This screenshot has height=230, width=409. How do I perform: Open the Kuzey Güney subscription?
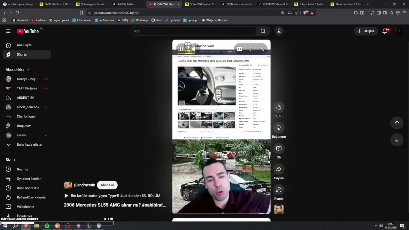[27, 79]
